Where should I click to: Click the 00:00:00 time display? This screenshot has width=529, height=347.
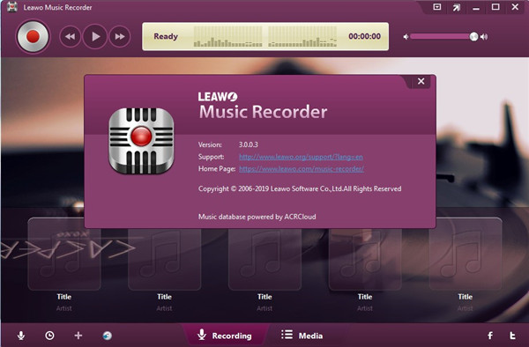364,36
